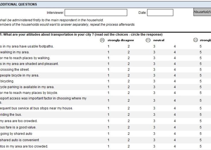Screen dimensions: 211x150
Task: Choose 3 for 'going by shared auto' row
Action: pyautogui.click(x=154, y=134)
